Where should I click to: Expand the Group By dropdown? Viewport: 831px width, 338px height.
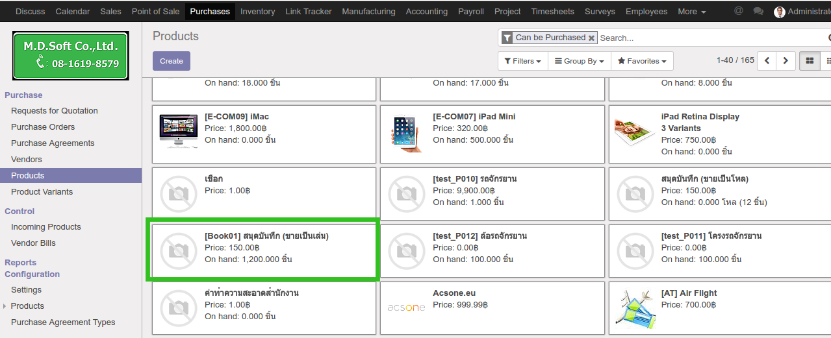(x=579, y=61)
